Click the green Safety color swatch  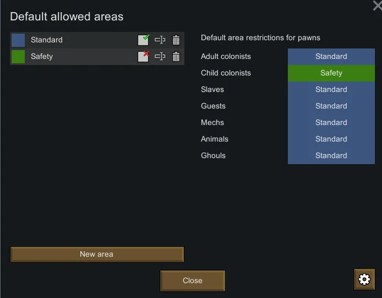click(x=18, y=57)
